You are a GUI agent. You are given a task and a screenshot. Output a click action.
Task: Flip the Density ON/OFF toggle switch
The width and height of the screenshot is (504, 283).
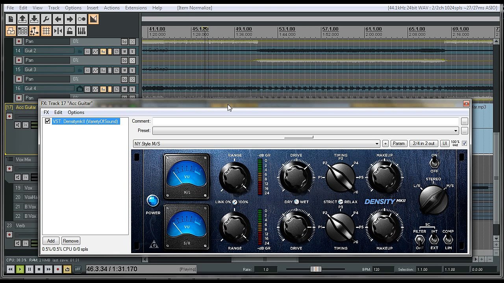point(434,163)
